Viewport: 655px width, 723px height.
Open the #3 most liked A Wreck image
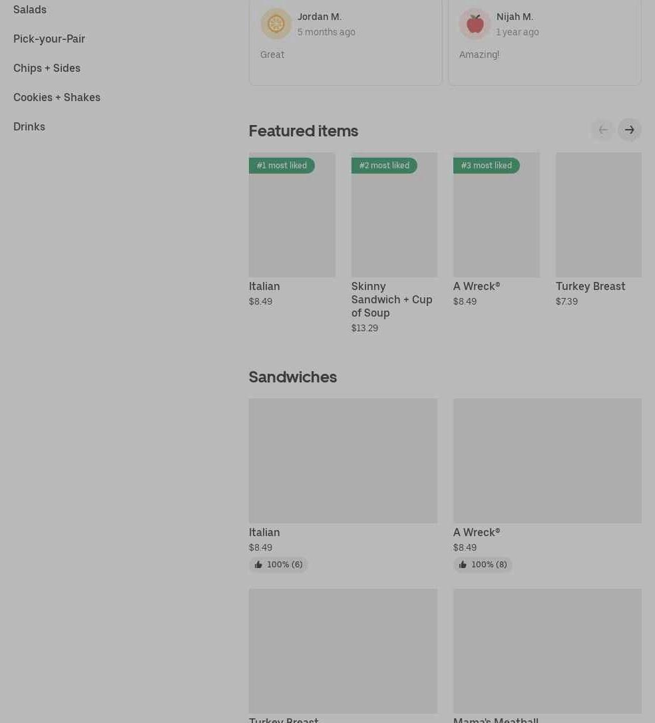coord(496,219)
